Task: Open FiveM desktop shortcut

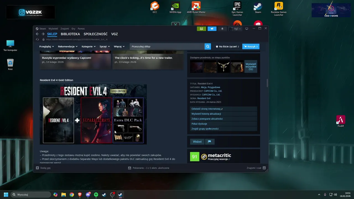Action: click(341, 121)
